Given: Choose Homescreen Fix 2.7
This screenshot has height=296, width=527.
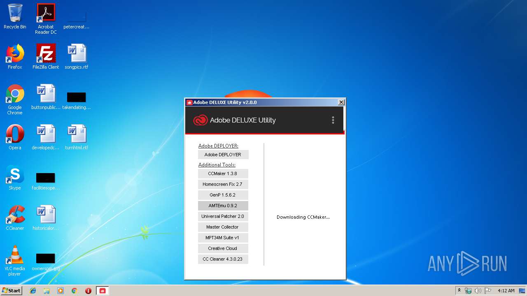Looking at the screenshot, I should coord(223,184).
